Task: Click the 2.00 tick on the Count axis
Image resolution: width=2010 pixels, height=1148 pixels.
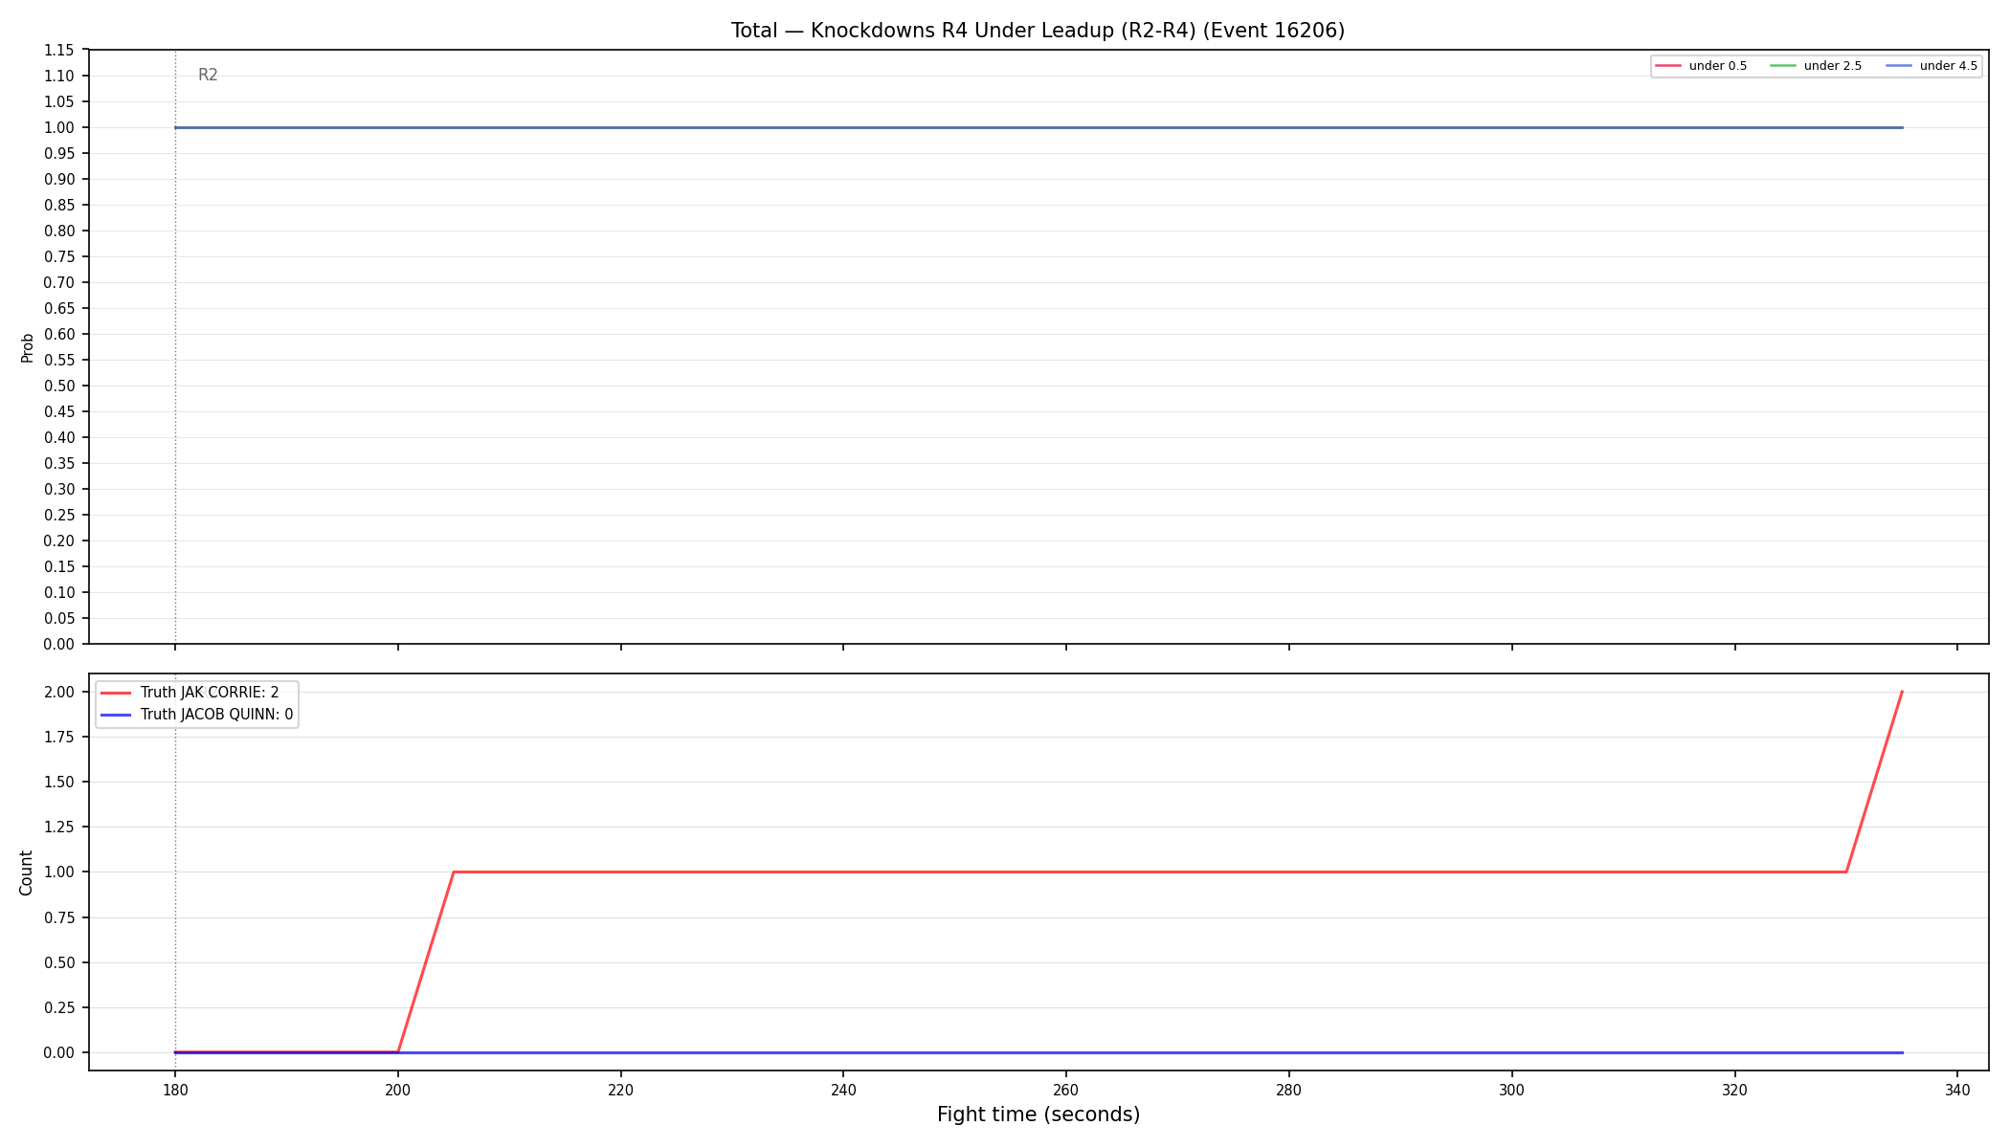Action: [58, 693]
